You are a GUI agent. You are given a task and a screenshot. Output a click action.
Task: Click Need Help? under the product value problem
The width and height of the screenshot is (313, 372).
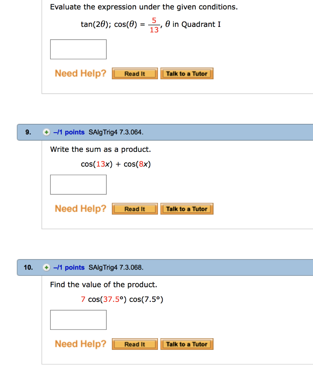pyautogui.click(x=80, y=344)
